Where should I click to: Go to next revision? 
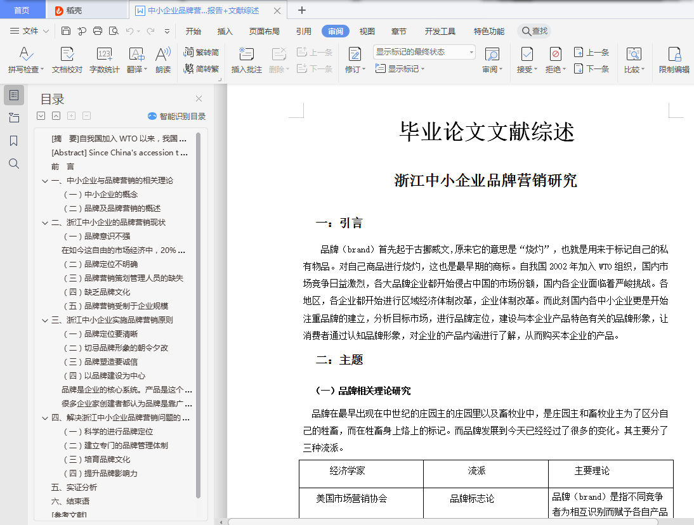click(591, 68)
